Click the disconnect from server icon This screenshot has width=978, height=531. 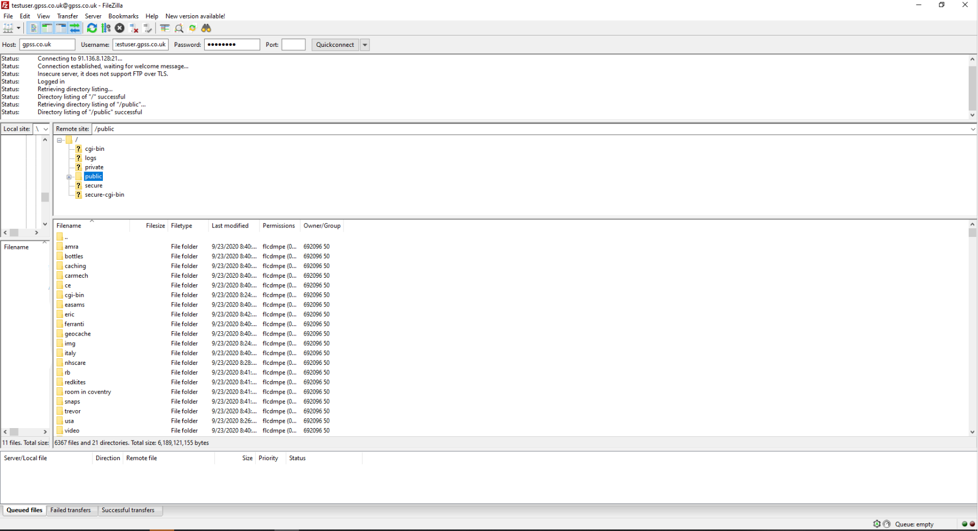pos(134,28)
